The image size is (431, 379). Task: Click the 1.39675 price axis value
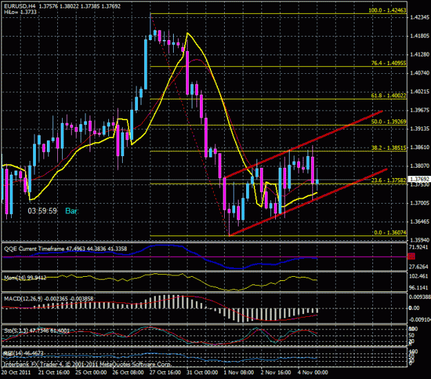pos(419,110)
